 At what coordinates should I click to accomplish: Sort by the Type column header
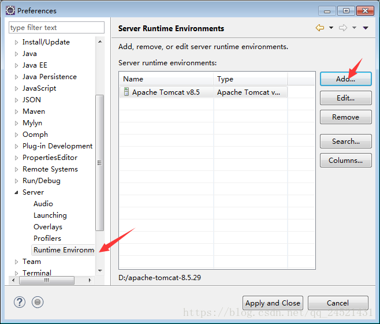[x=251, y=79]
